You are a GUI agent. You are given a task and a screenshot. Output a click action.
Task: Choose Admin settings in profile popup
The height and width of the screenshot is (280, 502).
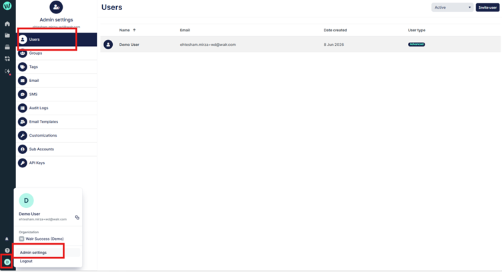click(x=33, y=253)
